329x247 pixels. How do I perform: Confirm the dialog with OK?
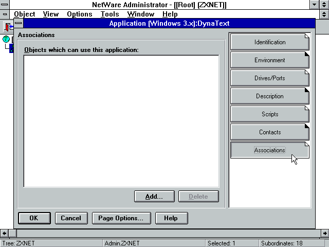(34, 218)
